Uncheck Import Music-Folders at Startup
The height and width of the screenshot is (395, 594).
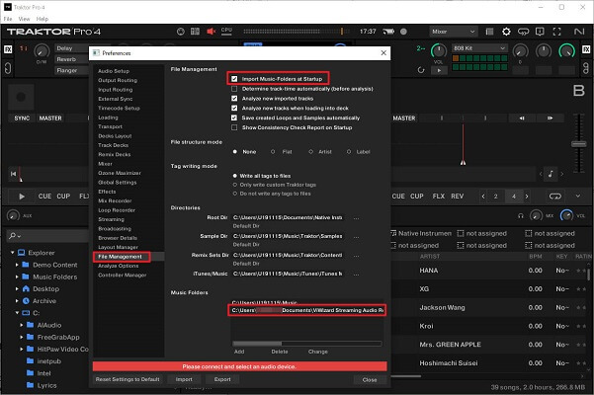coord(234,79)
